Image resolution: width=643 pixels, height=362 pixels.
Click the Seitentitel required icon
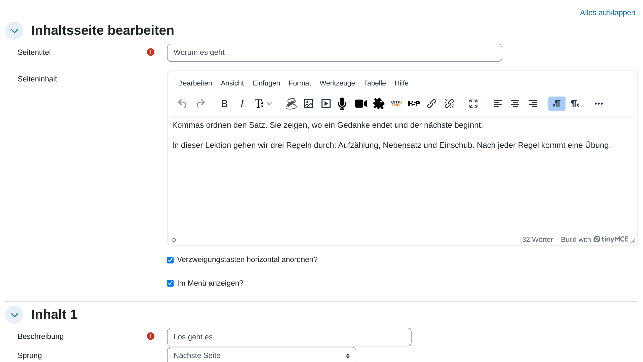[x=151, y=52]
